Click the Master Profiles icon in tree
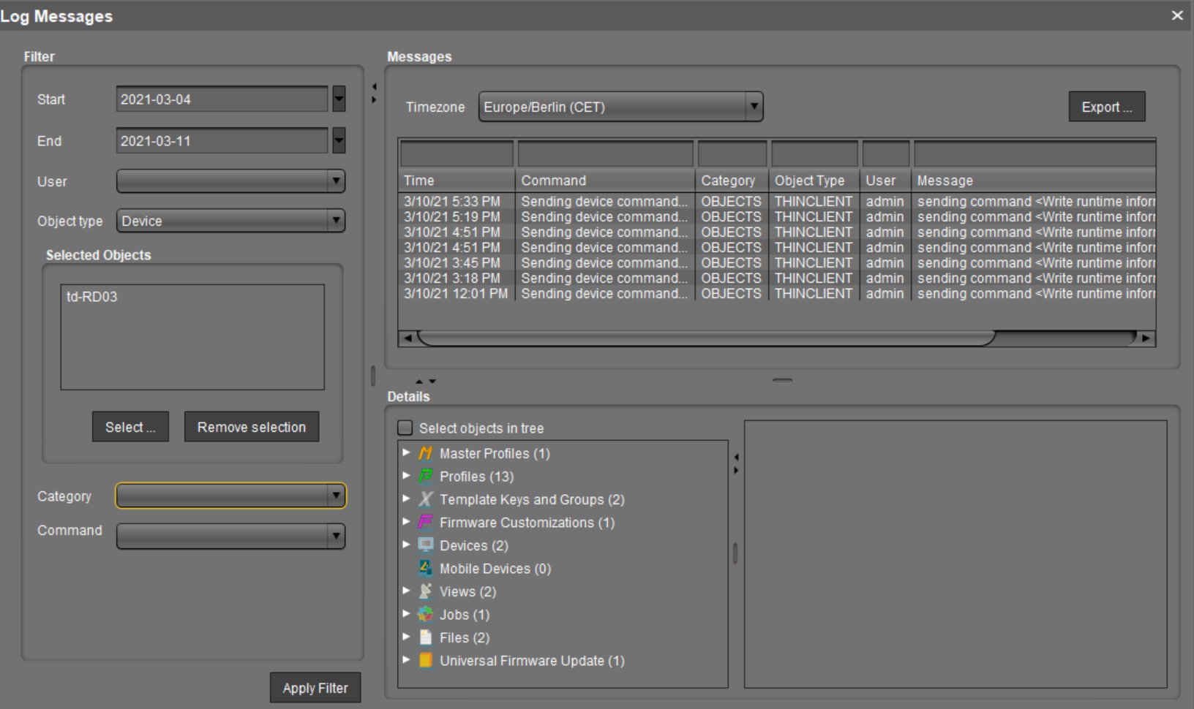The width and height of the screenshot is (1194, 709). (425, 453)
